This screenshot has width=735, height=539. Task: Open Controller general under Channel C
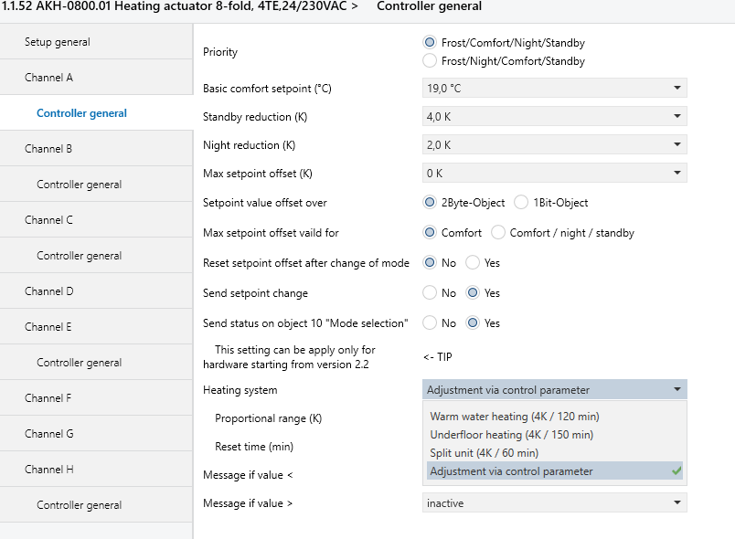80,256
